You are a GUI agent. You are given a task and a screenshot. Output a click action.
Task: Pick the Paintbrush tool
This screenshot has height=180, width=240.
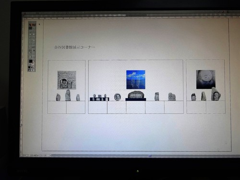(30, 37)
